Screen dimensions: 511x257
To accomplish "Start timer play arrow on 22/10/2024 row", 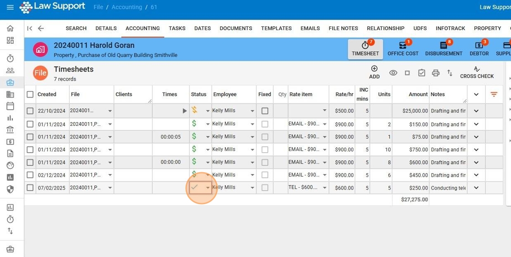I will click(184, 111).
